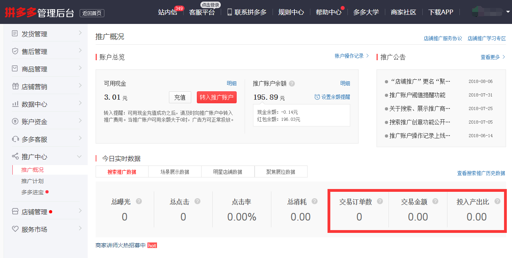The image size is (512, 258).
Task: Click the red 转入推广账户 button
Action: [217, 97]
